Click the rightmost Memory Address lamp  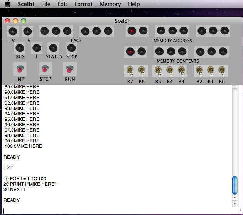pyautogui.click(x=224, y=31)
